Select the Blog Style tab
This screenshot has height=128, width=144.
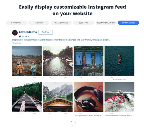coord(84,23)
